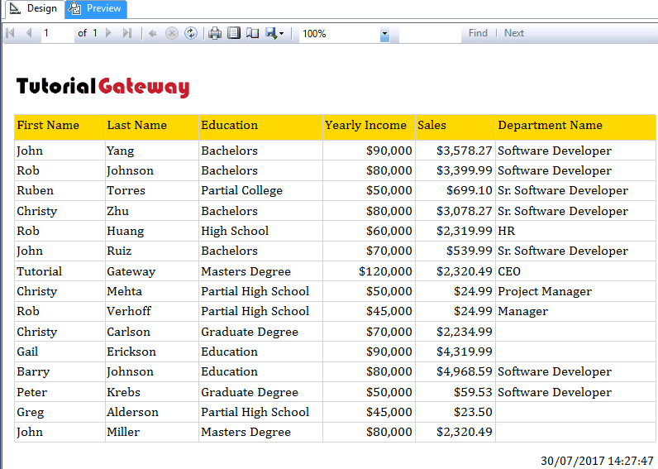This screenshot has width=658, height=469.
Task: Click the $539.99 sales cell
Action: pyautogui.click(x=455, y=251)
